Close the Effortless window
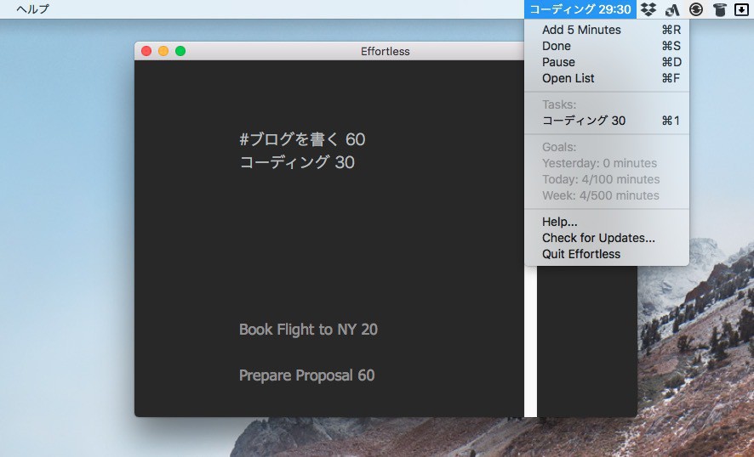Image resolution: width=754 pixels, height=457 pixels. (x=146, y=51)
